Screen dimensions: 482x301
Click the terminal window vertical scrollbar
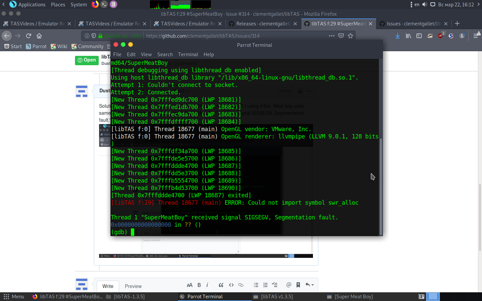[x=381, y=187]
